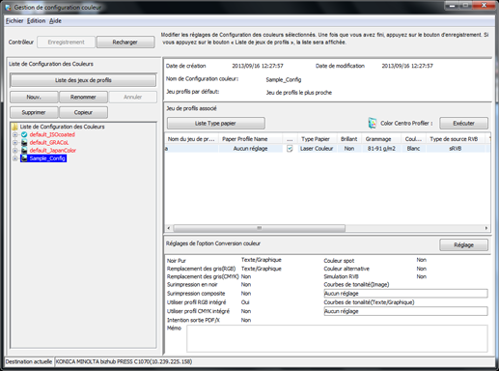This screenshot has height=371, width=499.
Task: Click Liste des jeux de profils button
Action: pos(83,80)
